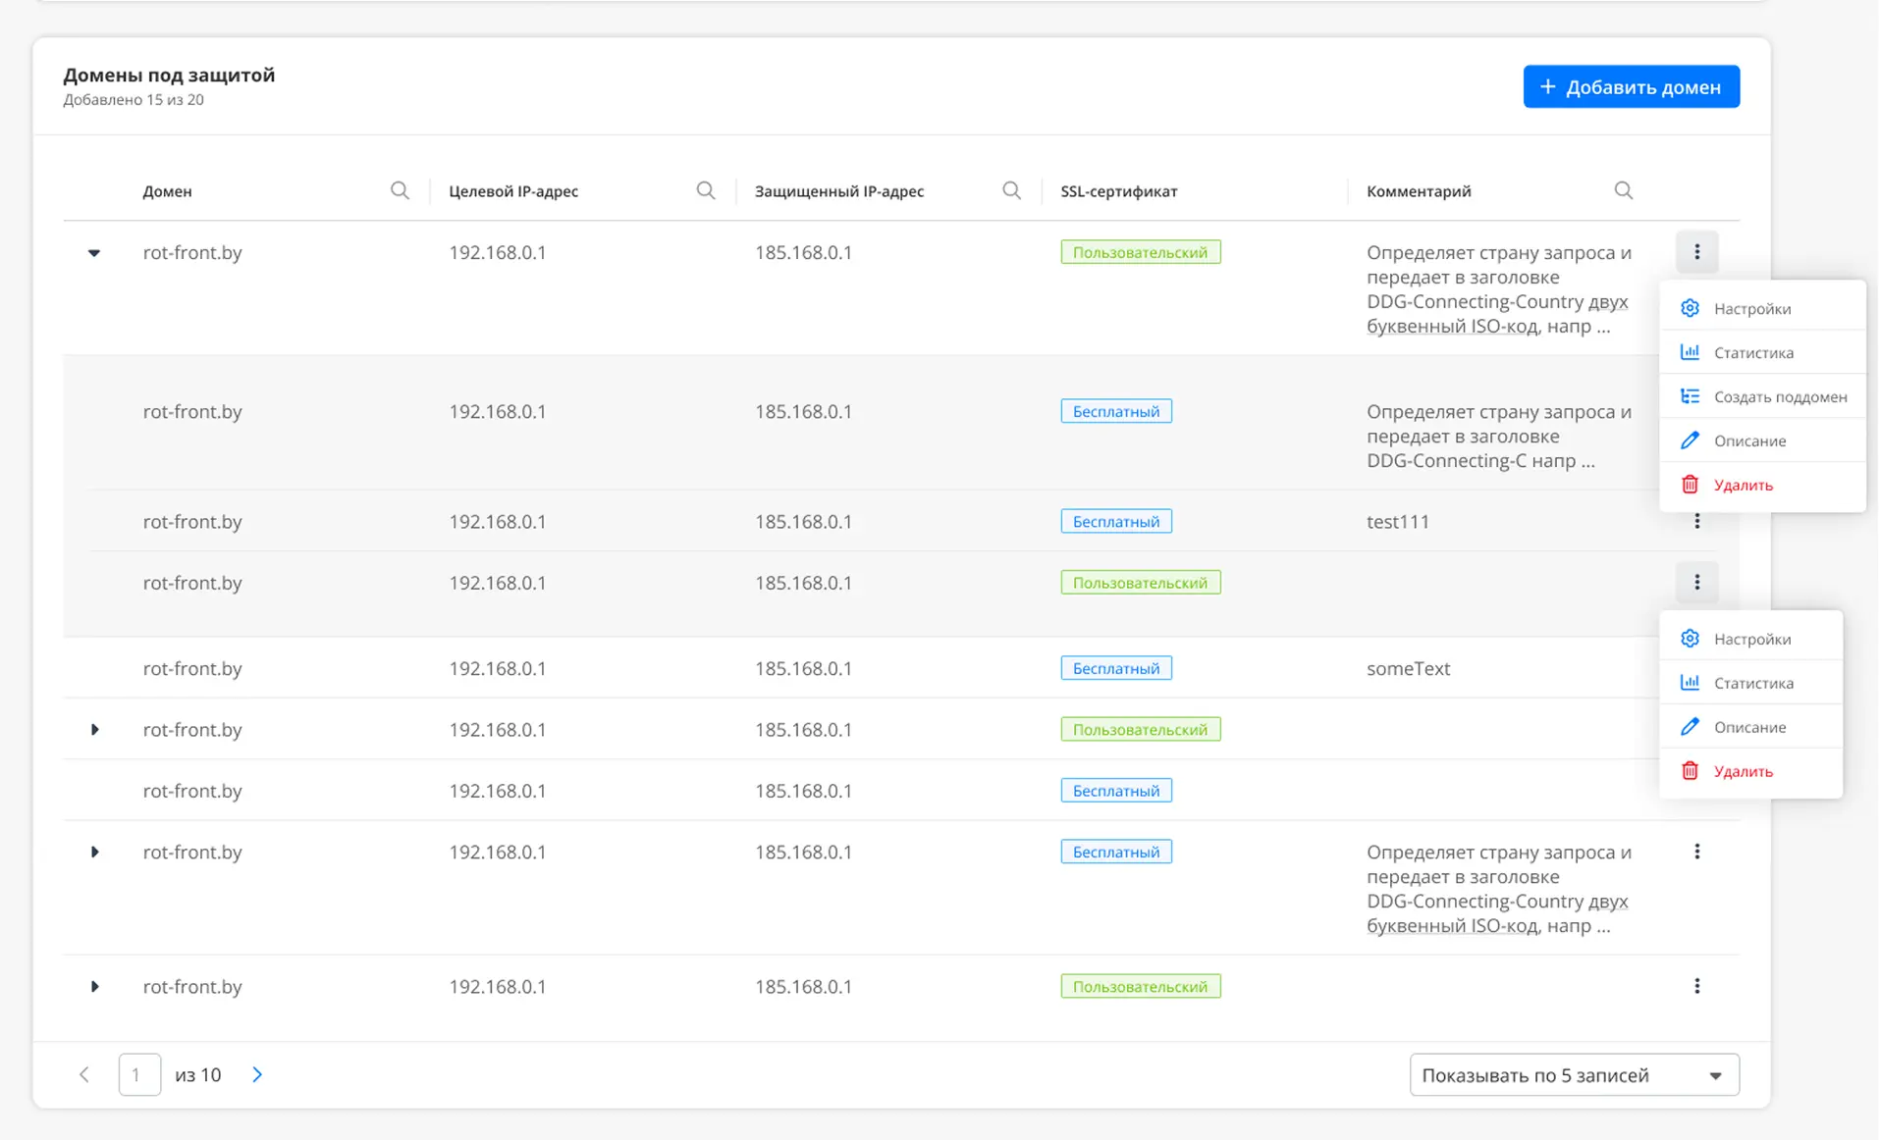Click the gear icon in the upper menu
This screenshot has height=1140, width=1879.
[1690, 308]
